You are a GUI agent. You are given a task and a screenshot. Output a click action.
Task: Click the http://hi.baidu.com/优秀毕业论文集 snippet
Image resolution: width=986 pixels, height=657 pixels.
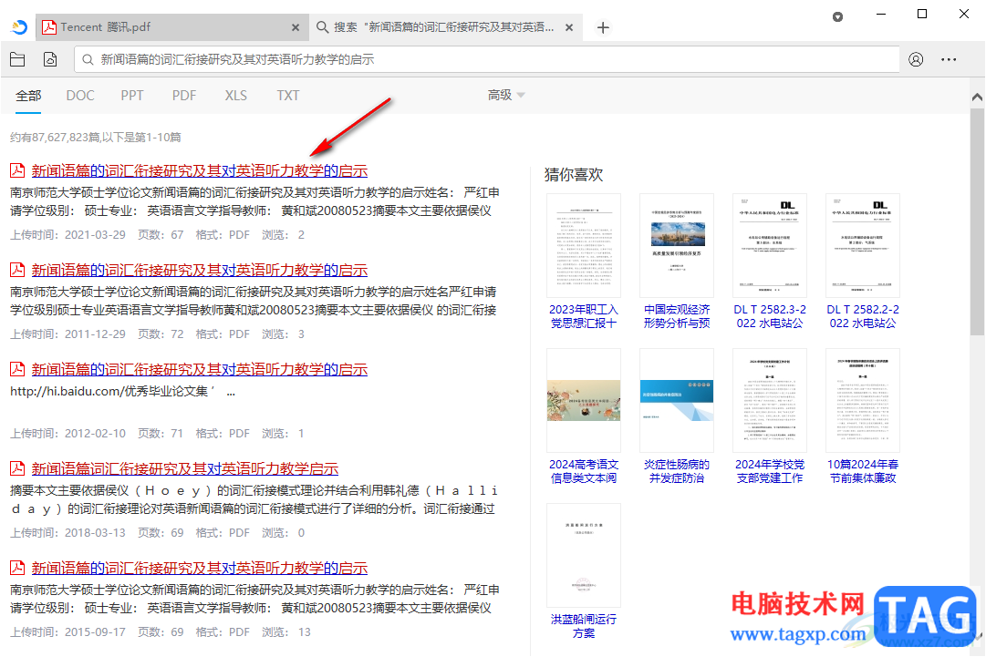coord(122,391)
